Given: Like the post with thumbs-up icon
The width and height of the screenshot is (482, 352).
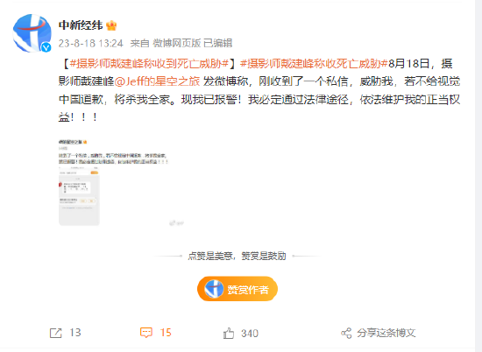Looking at the screenshot, I should tap(229, 334).
